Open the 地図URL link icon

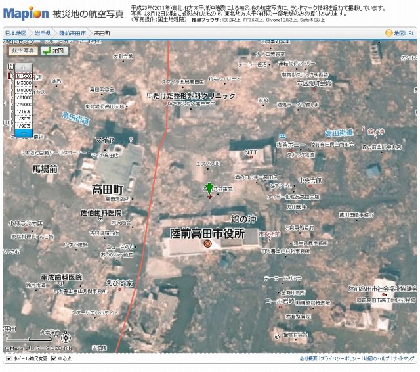[388, 33]
